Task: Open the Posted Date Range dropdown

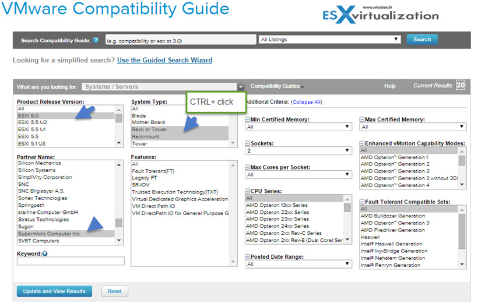Action: [298, 264]
